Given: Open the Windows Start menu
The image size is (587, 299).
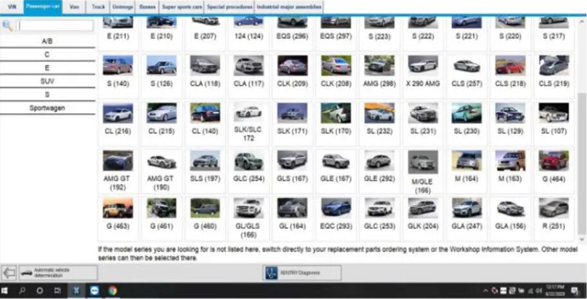Looking at the screenshot, I should 6,291.
